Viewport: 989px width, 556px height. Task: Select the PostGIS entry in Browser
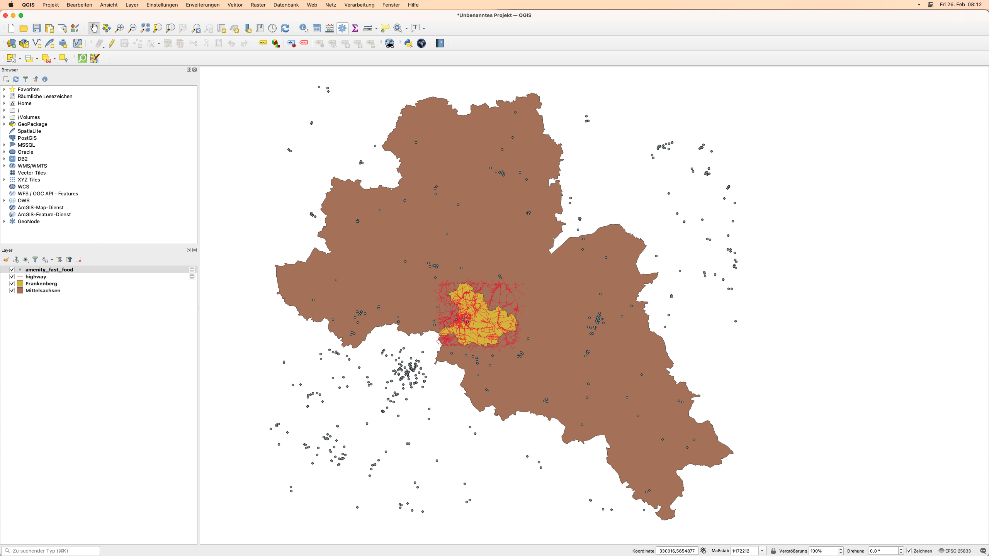tap(27, 138)
